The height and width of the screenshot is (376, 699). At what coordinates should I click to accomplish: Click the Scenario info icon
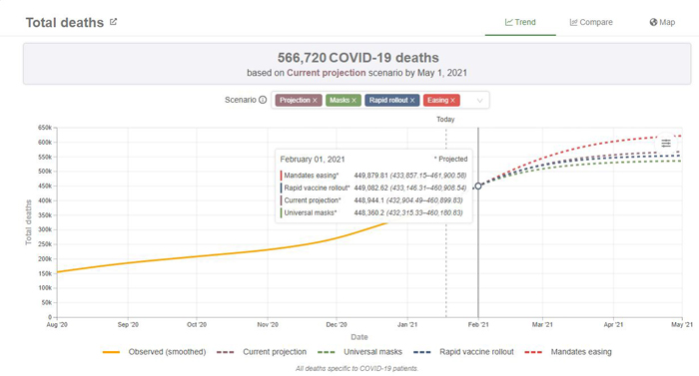coord(263,100)
